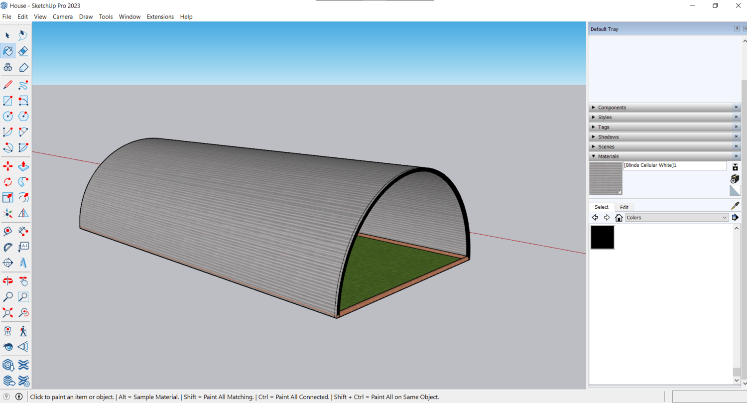
Task: Switch to the materials Select tab
Action: (602, 207)
